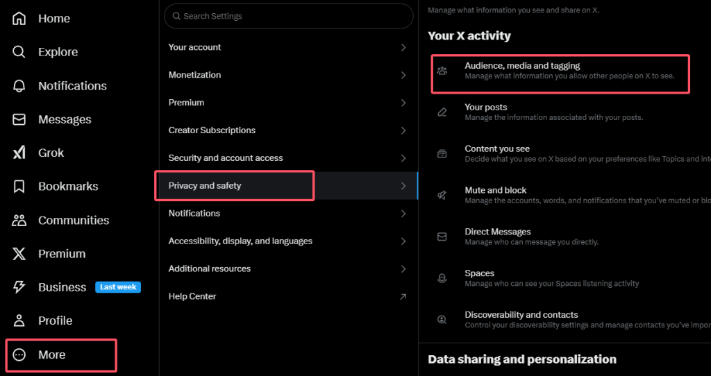The image size is (711, 376).
Task: Click 'Manage who can message you directly.' text
Action: coord(531,242)
